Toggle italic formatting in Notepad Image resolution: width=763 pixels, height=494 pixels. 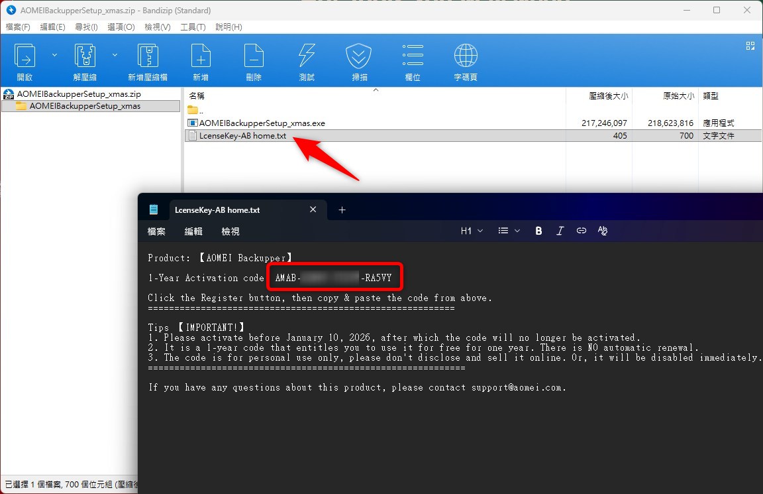[x=560, y=231]
